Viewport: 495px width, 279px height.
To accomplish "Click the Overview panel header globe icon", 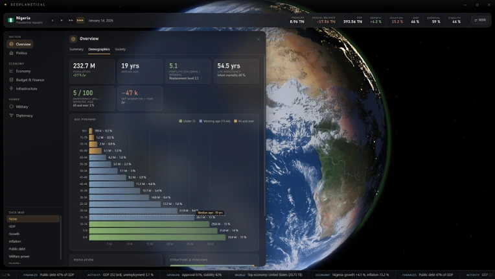I will (73, 39).
